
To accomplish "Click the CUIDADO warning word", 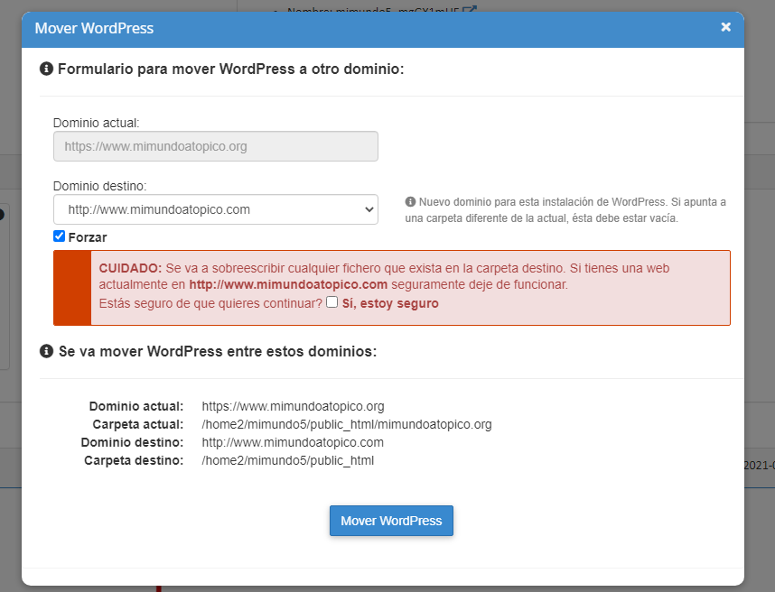I will [130, 268].
